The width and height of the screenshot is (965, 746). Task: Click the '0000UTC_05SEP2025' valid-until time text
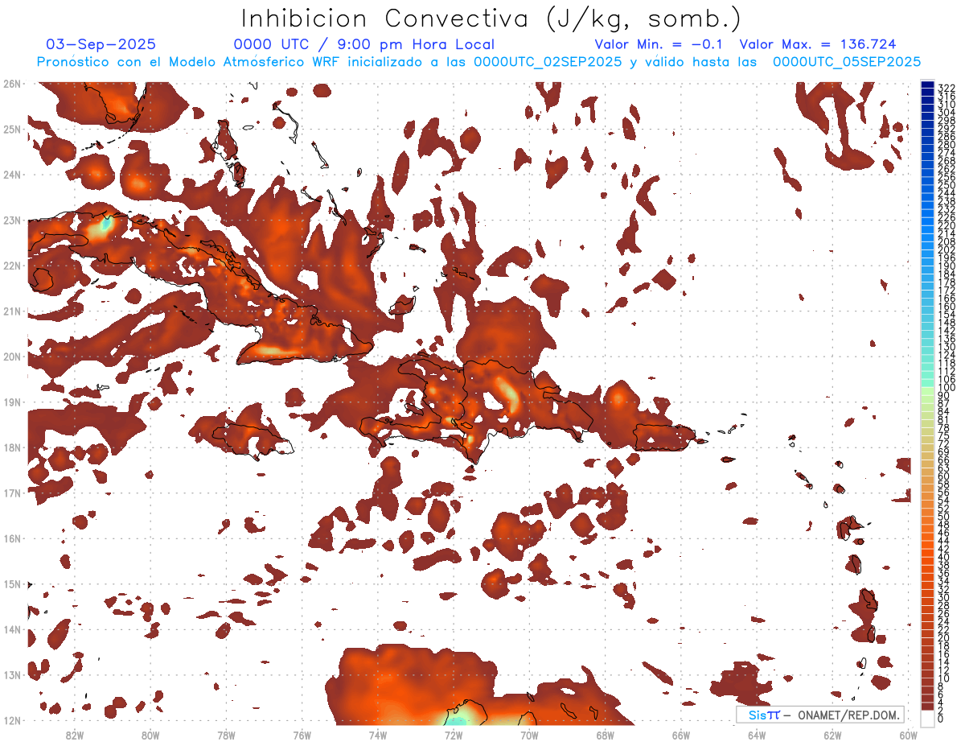coord(847,61)
